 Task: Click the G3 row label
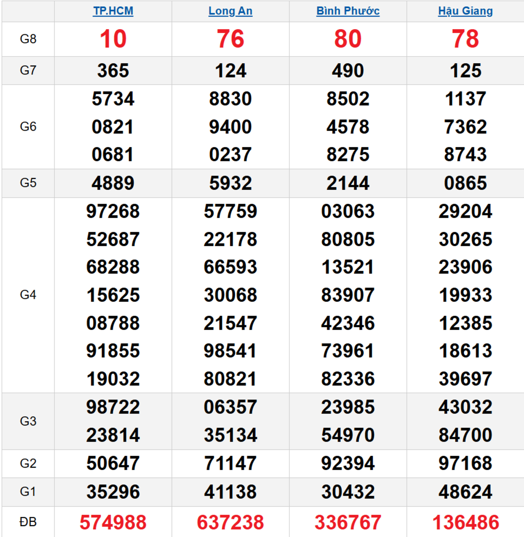(x=28, y=421)
